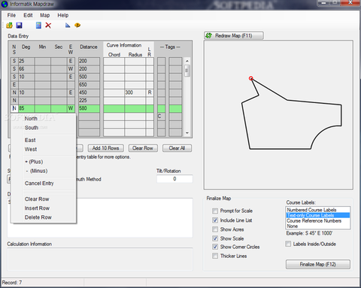Uncheck the Include Line List checkbox
The width and height of the screenshot is (361, 288).
coord(215,220)
